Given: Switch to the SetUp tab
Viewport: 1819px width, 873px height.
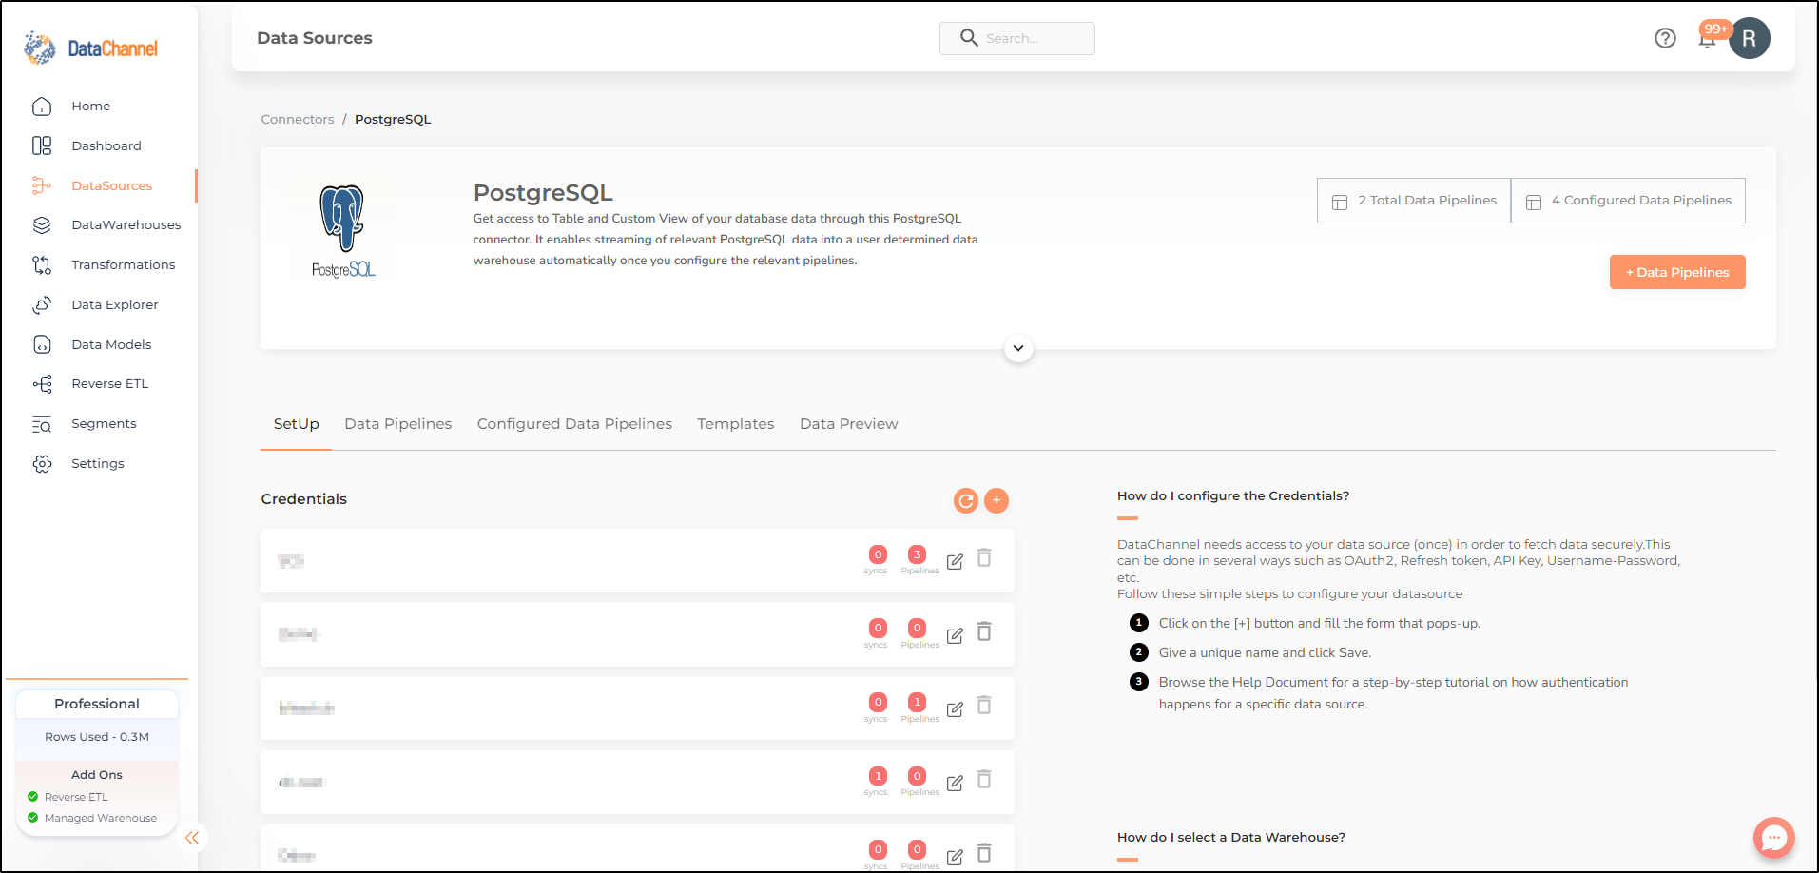Looking at the screenshot, I should [296, 424].
